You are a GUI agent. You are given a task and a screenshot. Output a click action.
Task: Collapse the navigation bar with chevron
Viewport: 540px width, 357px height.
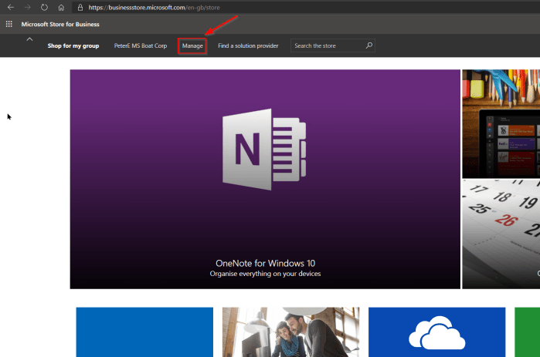[29, 39]
